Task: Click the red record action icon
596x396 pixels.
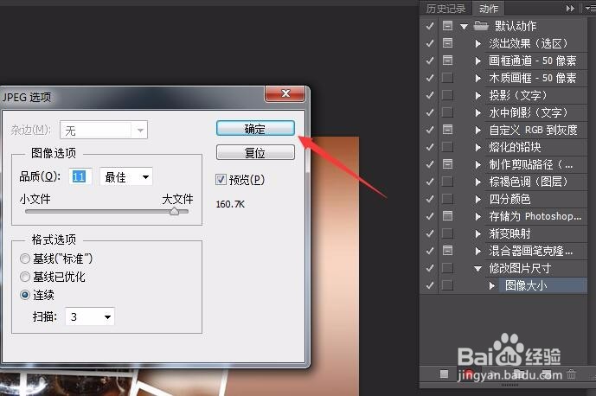Action: [470, 374]
